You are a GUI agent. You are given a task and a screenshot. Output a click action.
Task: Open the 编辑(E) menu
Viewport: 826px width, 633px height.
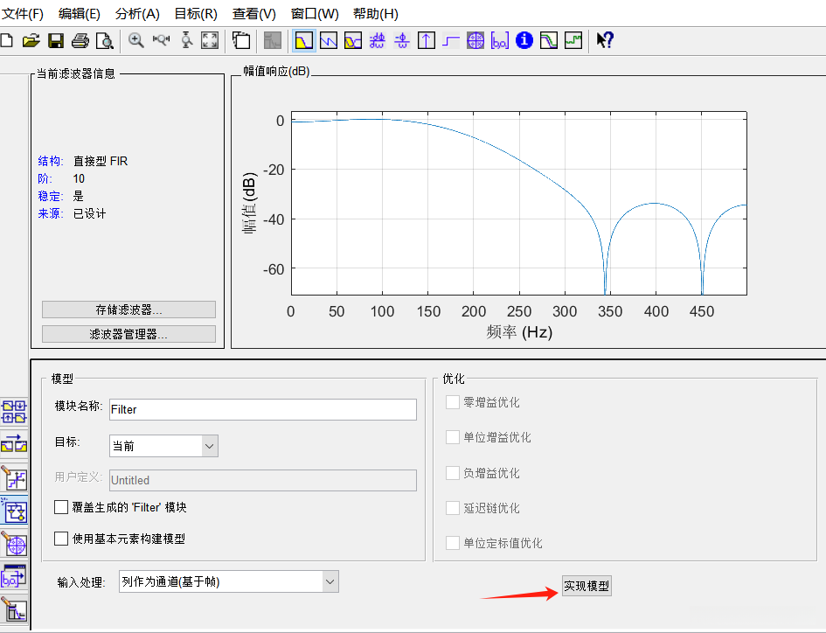point(79,14)
